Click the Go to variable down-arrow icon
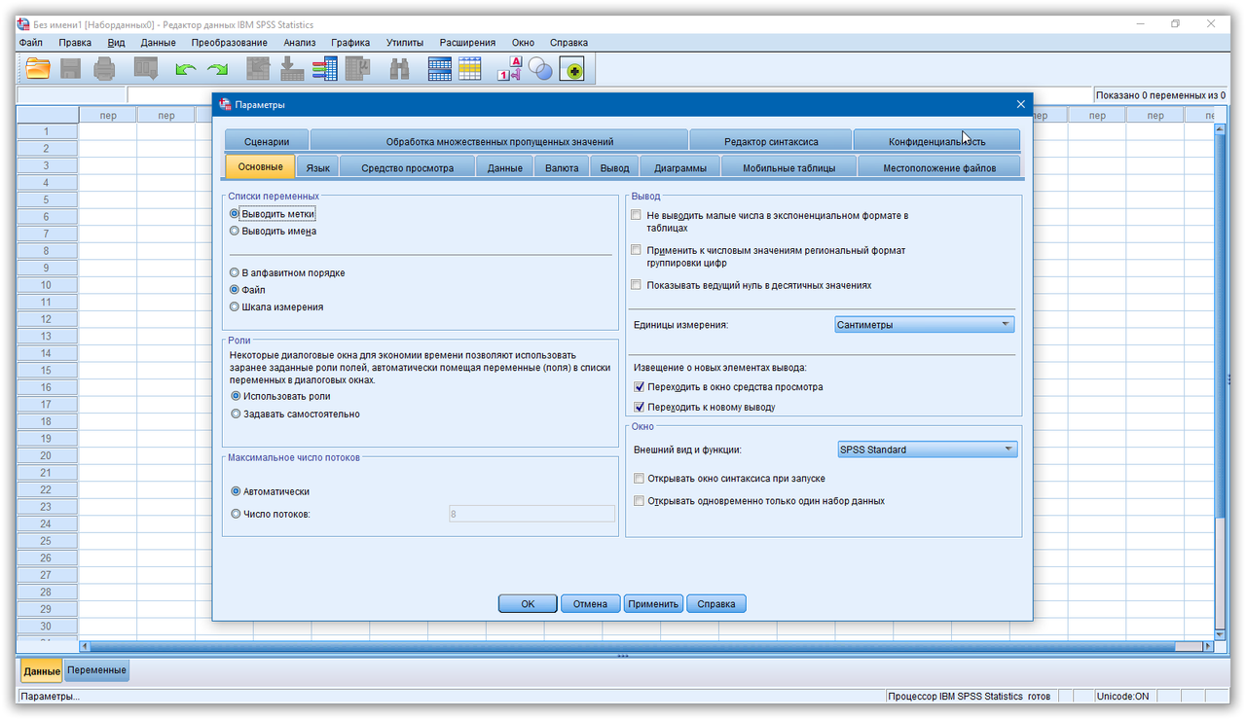 coord(291,68)
